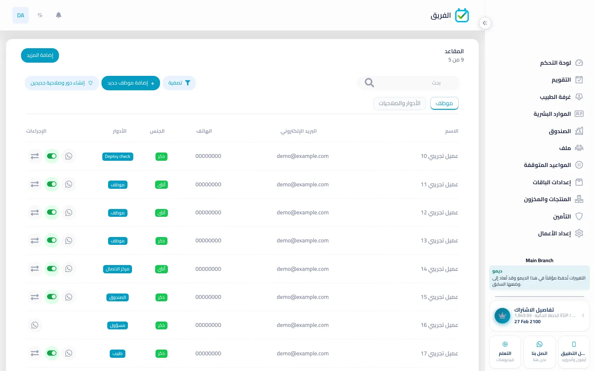The image size is (594, 371).
Task: Open the notifications bell
Action: point(59,15)
